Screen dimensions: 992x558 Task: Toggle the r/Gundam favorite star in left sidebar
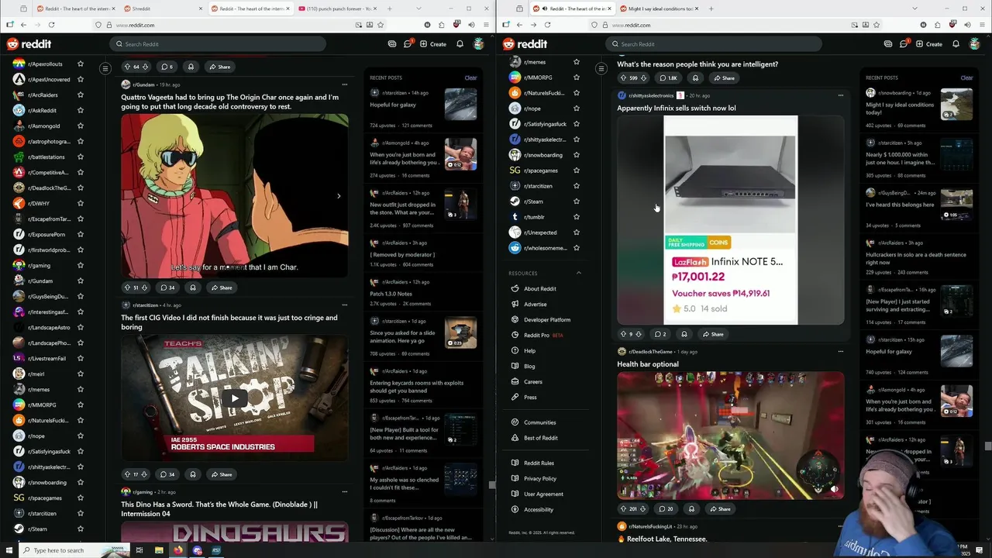click(81, 281)
